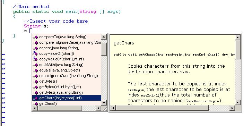Choose concat(java.lang.String) from the list
This screenshot has height=126, width=252.
click(67, 48)
